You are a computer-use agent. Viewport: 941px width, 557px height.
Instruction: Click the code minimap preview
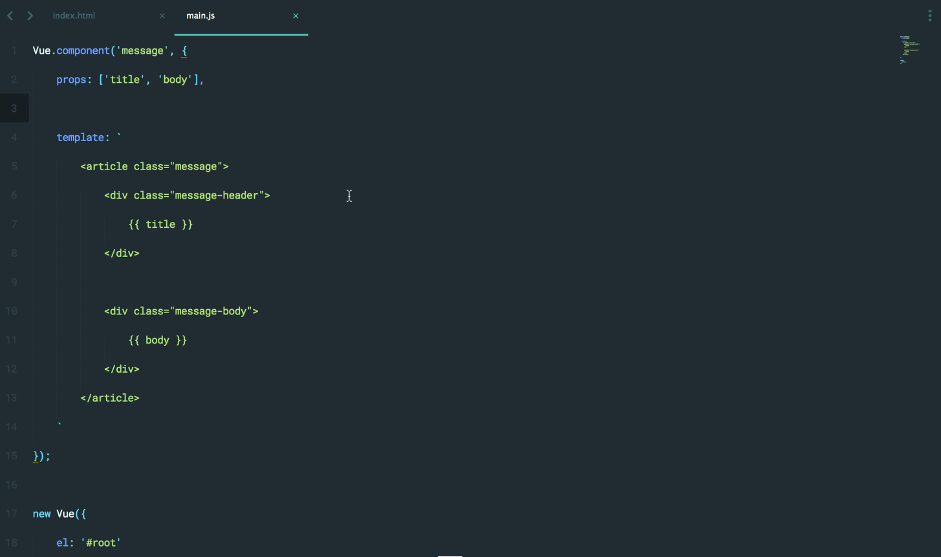(x=909, y=50)
